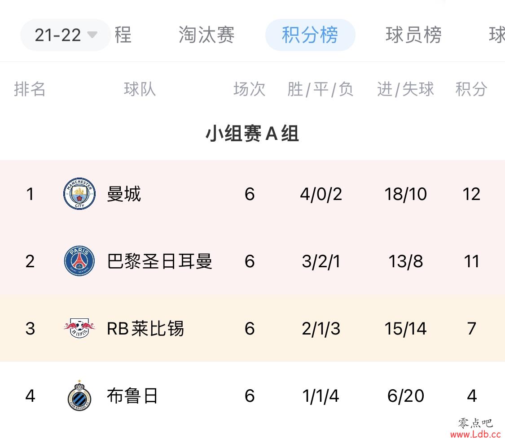The height and width of the screenshot is (439, 505).
Task: Click the 积分 column header
Action: click(471, 89)
